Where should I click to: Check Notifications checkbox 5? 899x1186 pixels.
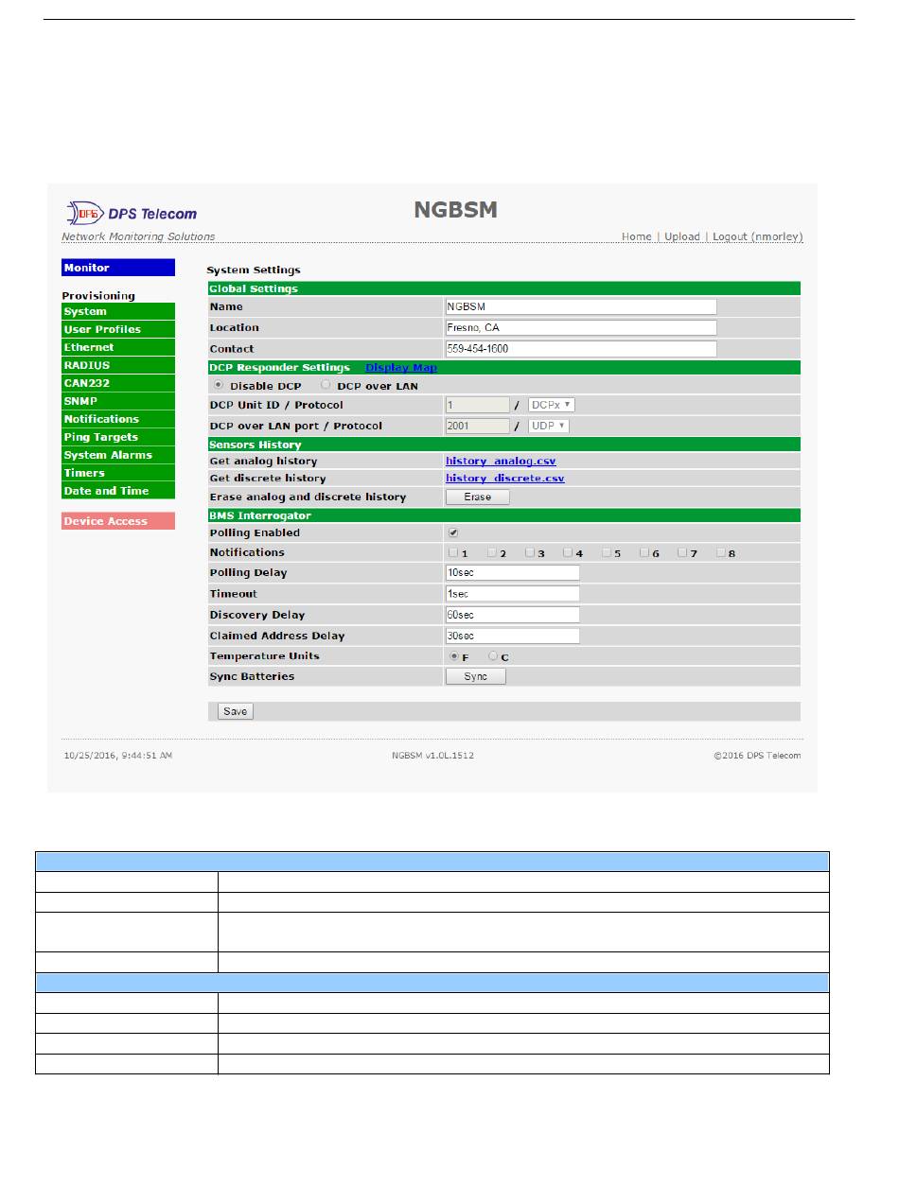(x=606, y=552)
